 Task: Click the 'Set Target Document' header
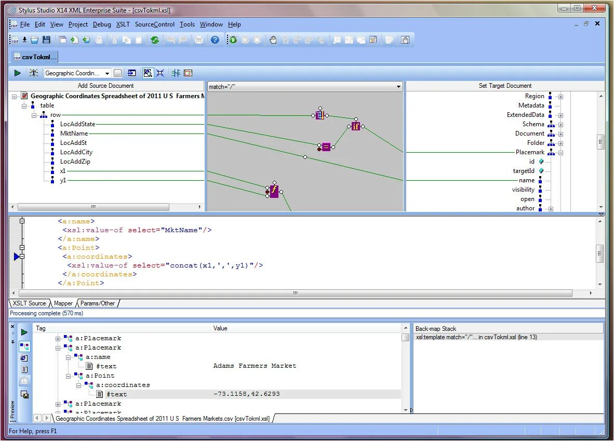point(505,86)
